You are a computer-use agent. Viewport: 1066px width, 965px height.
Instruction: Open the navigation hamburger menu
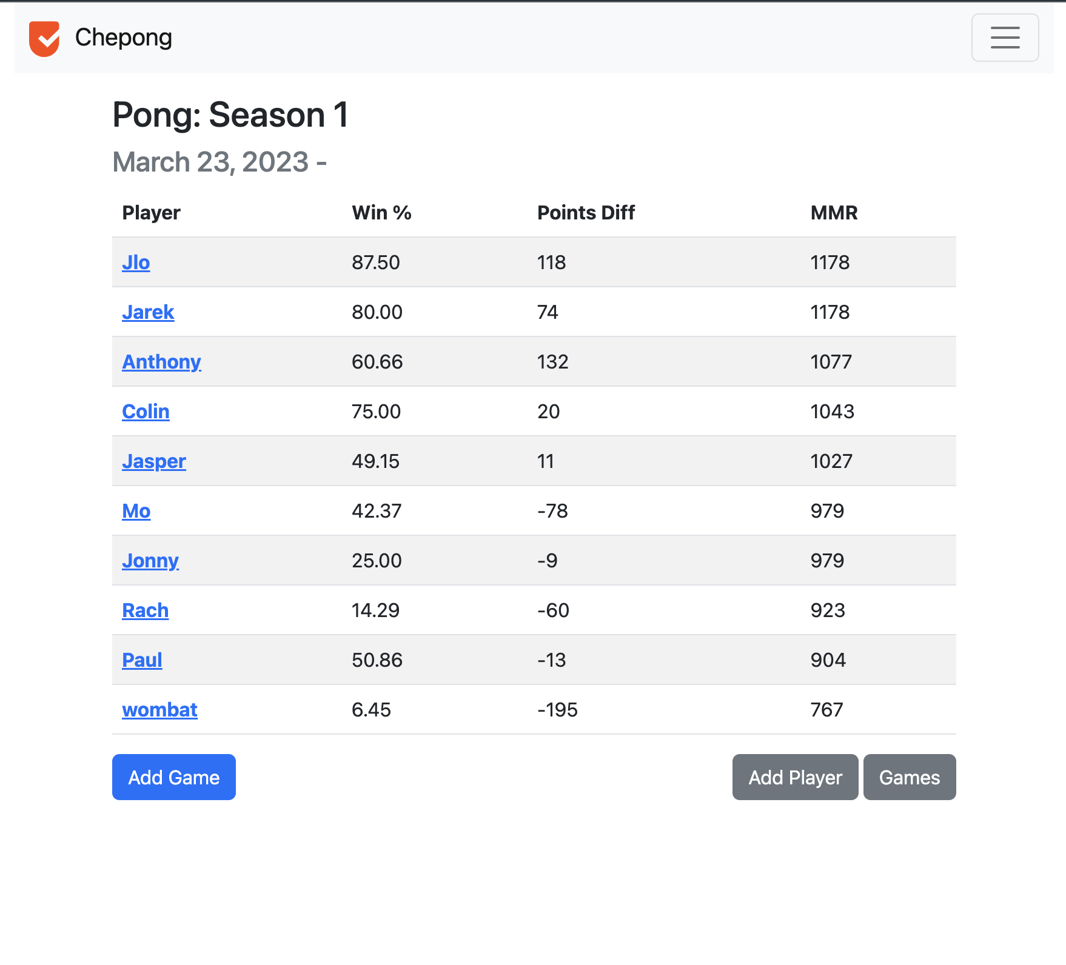(x=1005, y=38)
